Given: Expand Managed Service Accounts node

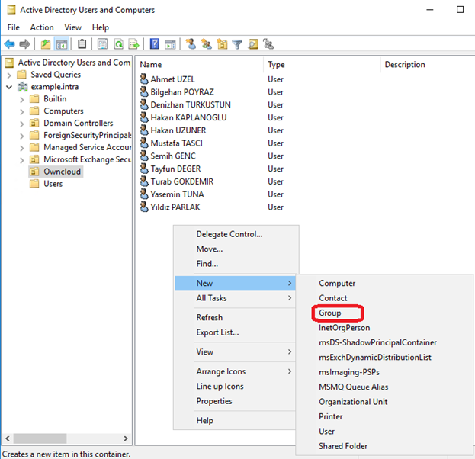Looking at the screenshot, I should click(x=22, y=148).
